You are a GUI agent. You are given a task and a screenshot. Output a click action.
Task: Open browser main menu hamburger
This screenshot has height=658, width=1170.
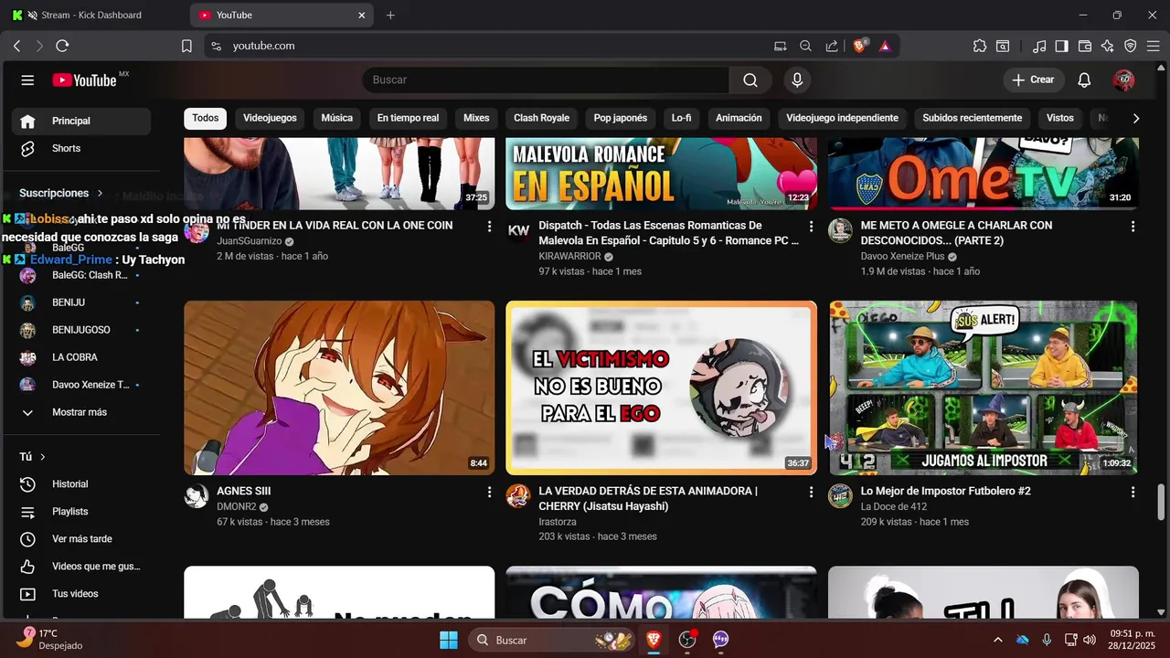pyautogui.click(x=1153, y=46)
